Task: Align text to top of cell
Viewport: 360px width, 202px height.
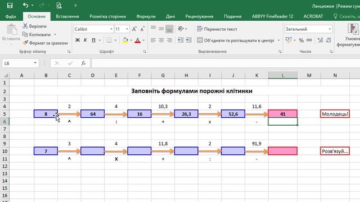Action: click(153, 29)
